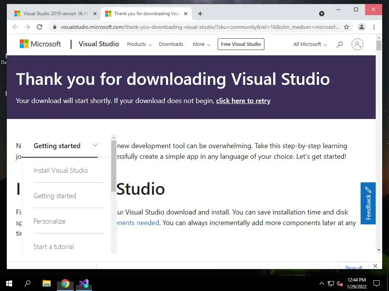This screenshot has height=291, width=389.
Task: Click the padlock site info icon
Action: click(55, 27)
